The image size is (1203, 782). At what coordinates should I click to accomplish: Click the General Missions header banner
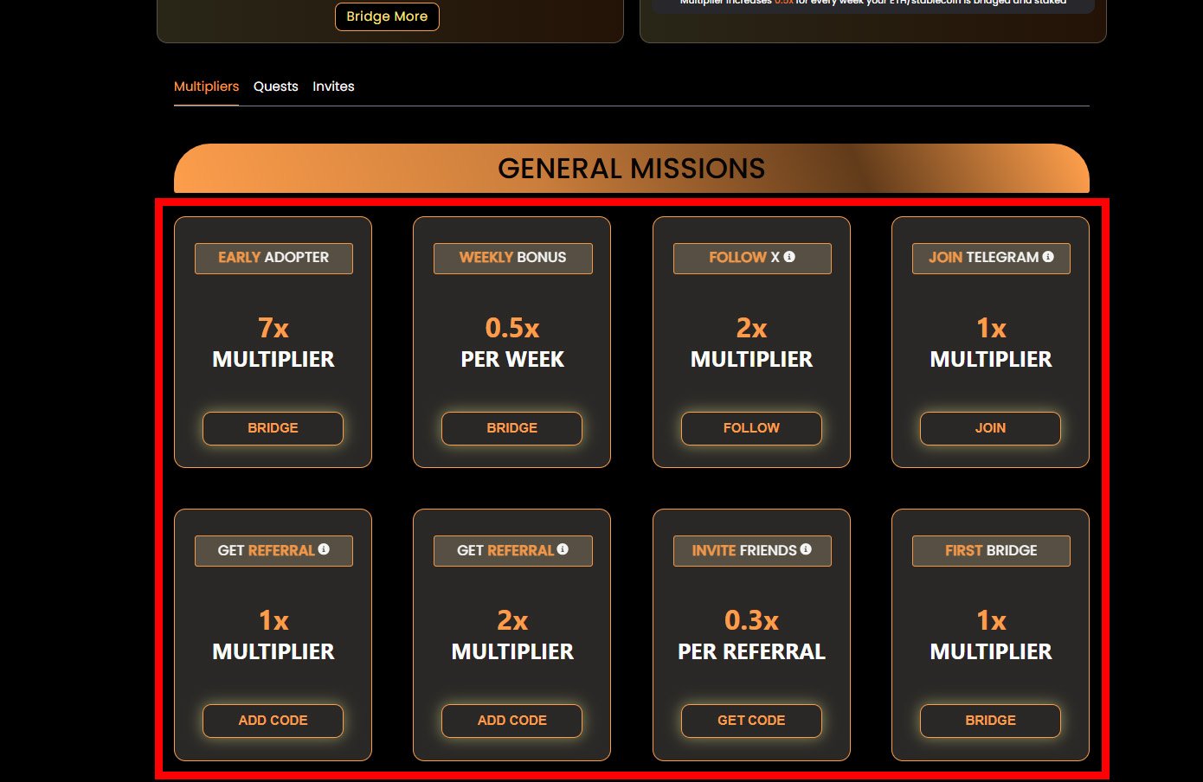(x=631, y=169)
